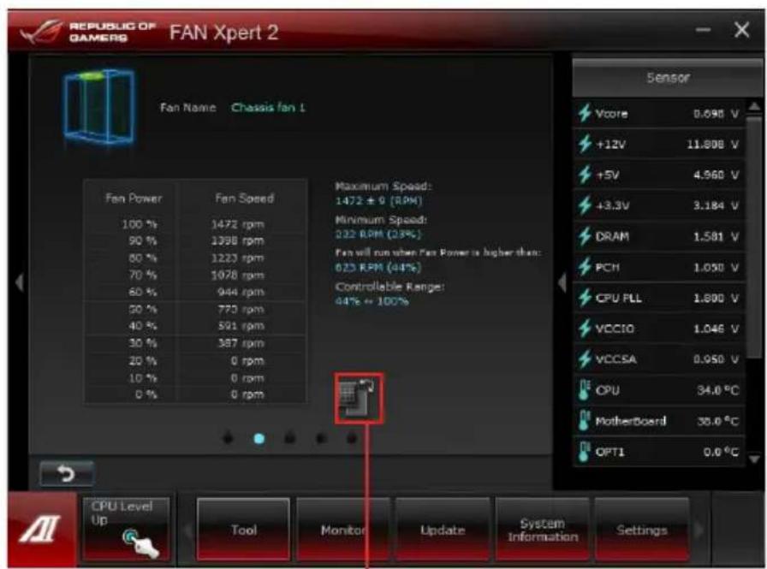Open the Update menu
Image resolution: width=767 pixels, height=569 pixels.
443,530
